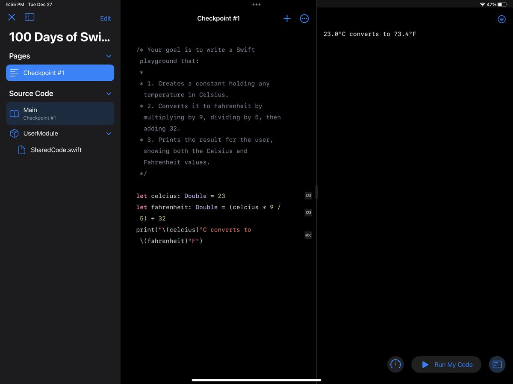Click the SharedCode.swift document icon
This screenshot has width=513, height=384.
click(x=22, y=150)
